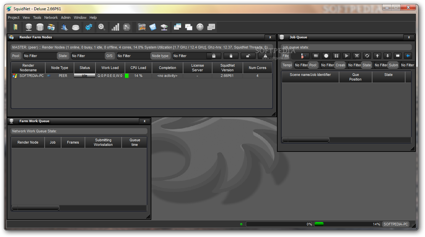Image resolution: width=425 pixels, height=237 pixels.
Task: Select the SOFTPEDIA-PC node row name
Action: (x=31, y=76)
